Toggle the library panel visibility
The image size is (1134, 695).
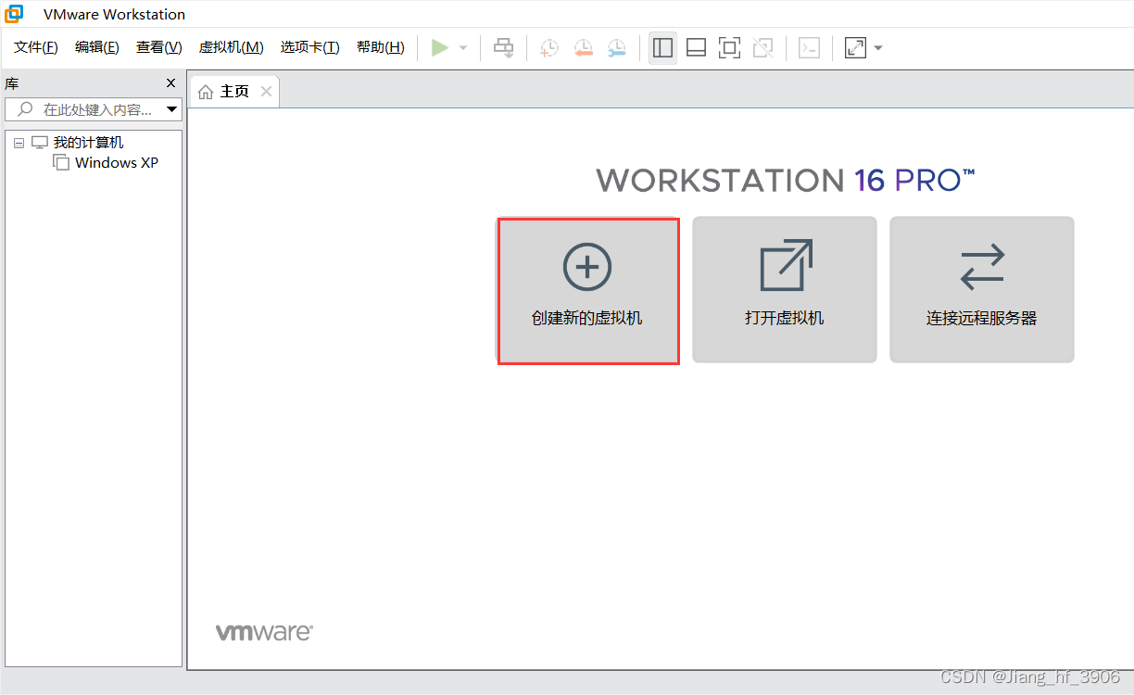662,47
